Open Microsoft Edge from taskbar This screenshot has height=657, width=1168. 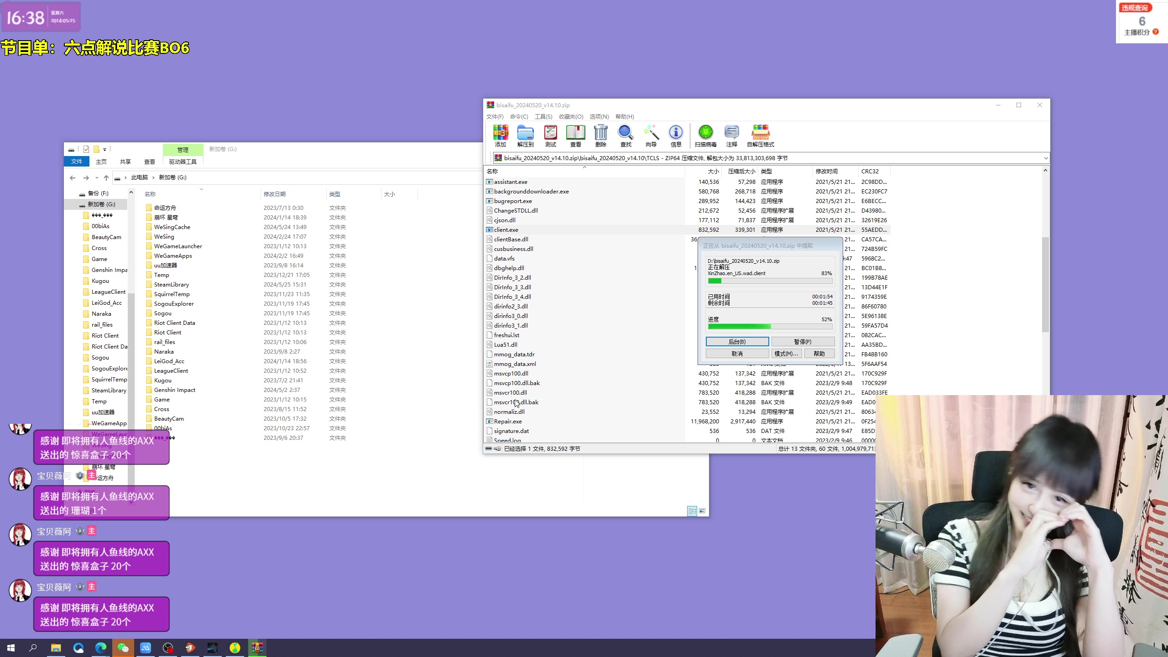pos(100,647)
